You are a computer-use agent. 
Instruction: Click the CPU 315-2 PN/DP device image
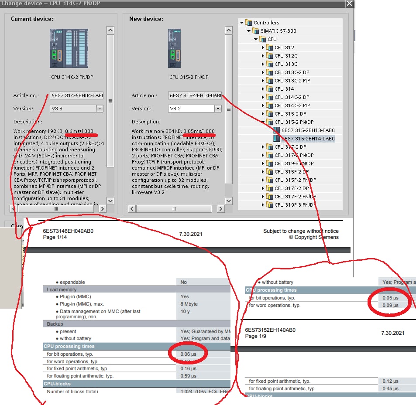coord(174,48)
